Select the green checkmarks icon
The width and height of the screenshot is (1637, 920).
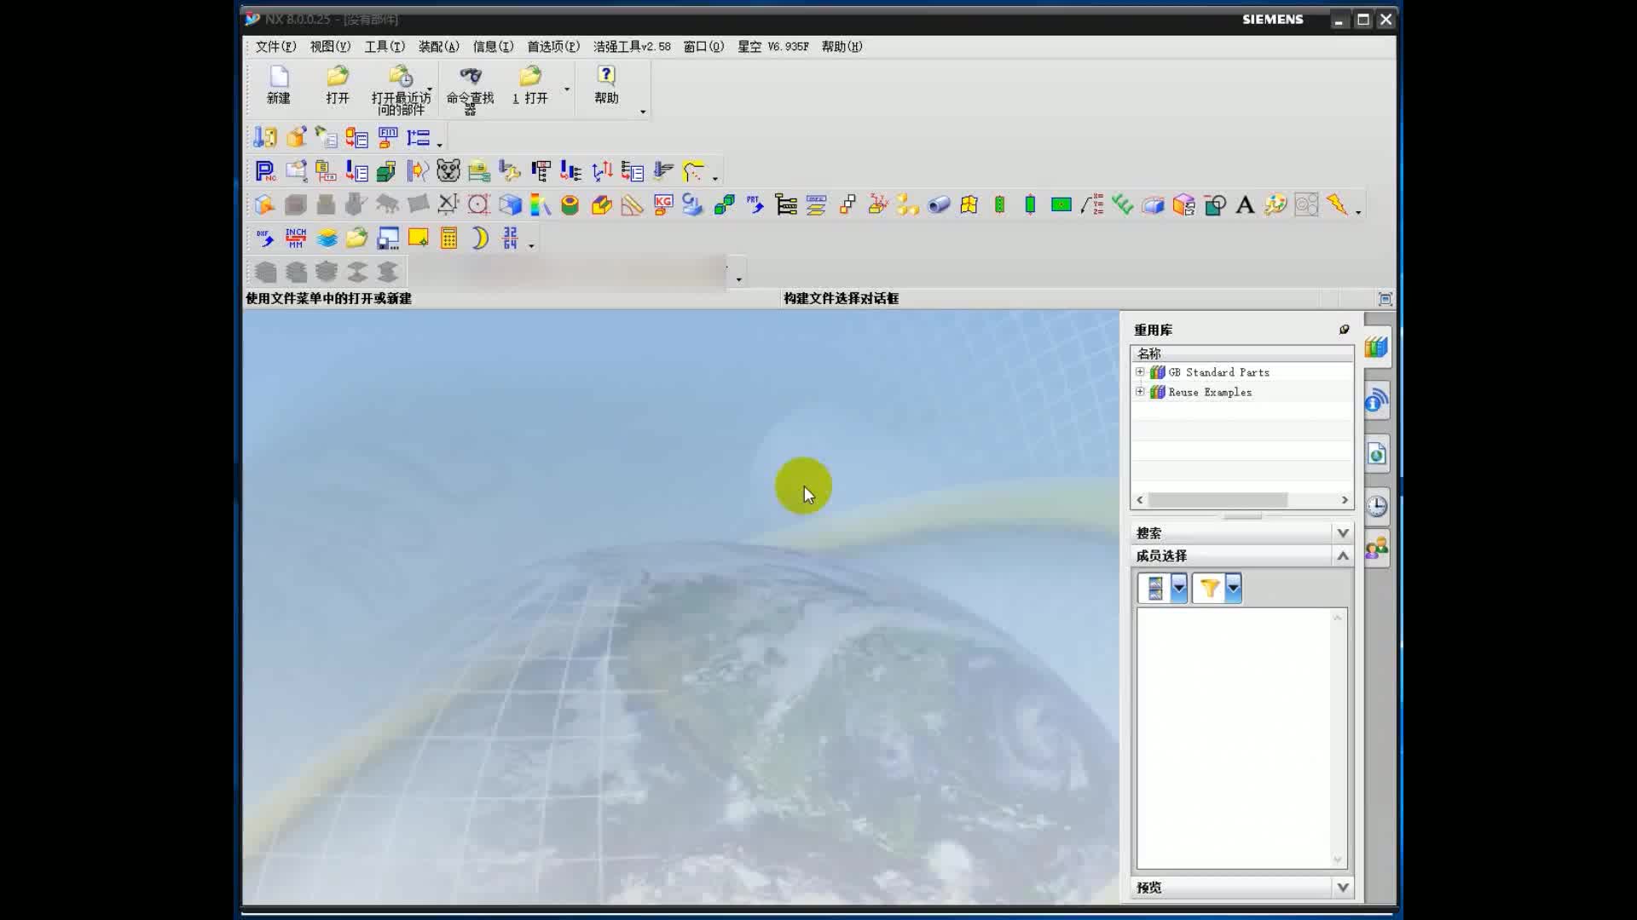1122,204
